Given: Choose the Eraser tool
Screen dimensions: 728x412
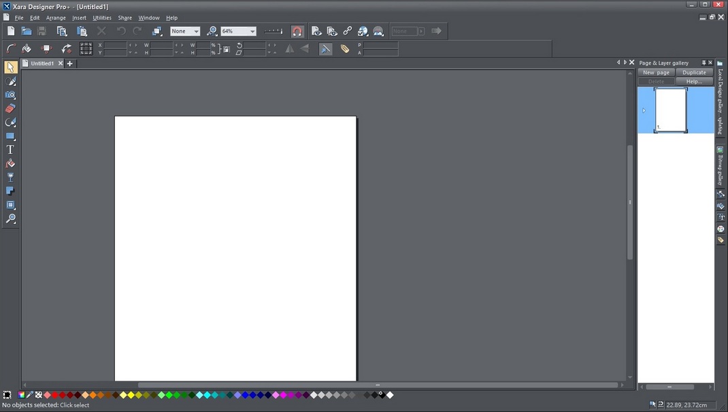Looking at the screenshot, I should tap(10, 108).
